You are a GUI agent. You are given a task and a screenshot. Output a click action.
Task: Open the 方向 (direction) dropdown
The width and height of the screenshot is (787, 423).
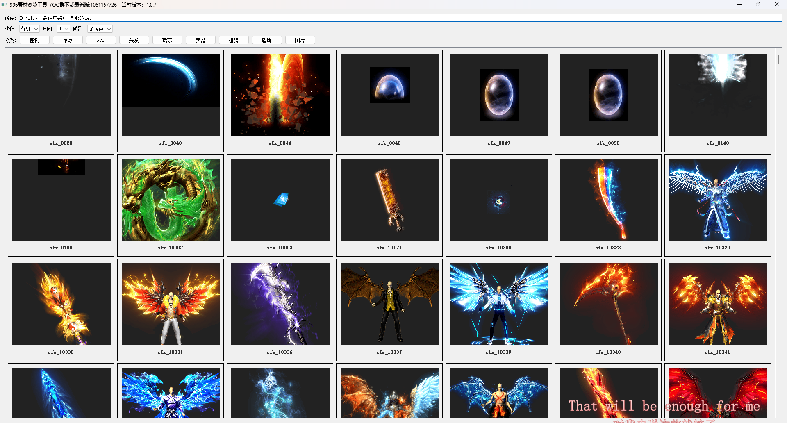(x=63, y=29)
